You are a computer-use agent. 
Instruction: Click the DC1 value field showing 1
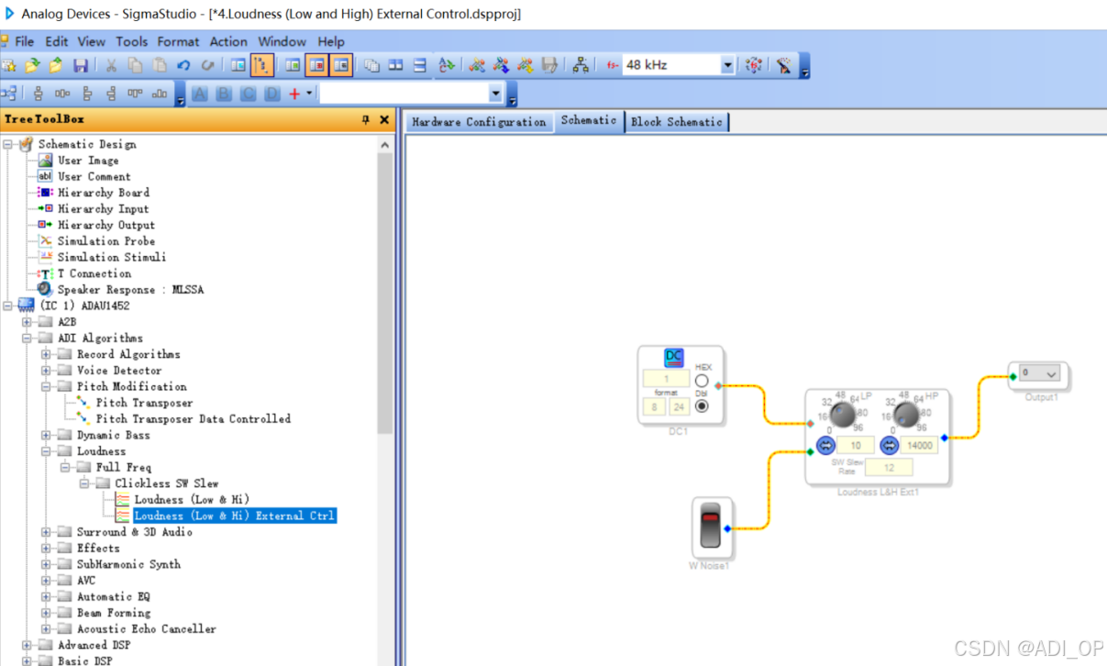(x=667, y=379)
